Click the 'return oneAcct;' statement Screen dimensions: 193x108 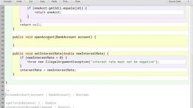[48, 12]
